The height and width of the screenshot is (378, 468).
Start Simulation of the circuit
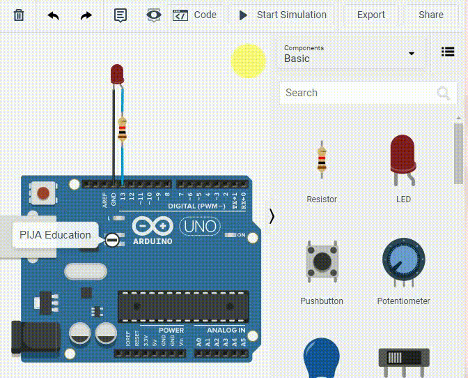(283, 15)
